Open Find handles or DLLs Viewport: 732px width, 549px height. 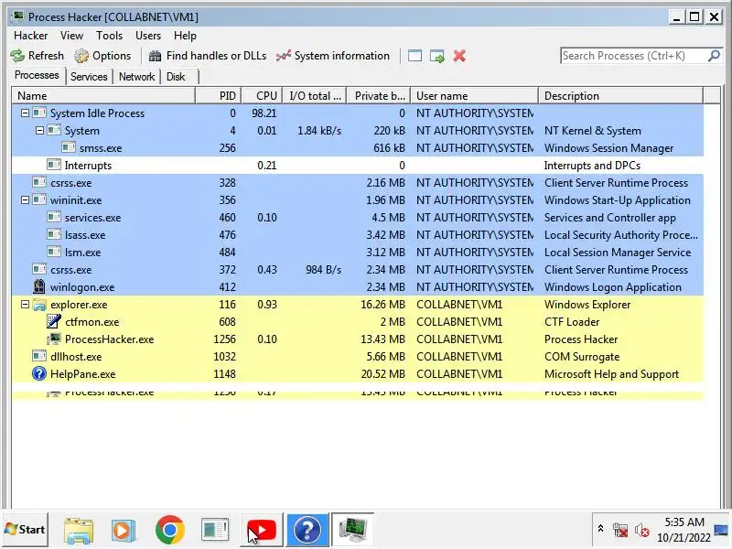tap(208, 56)
